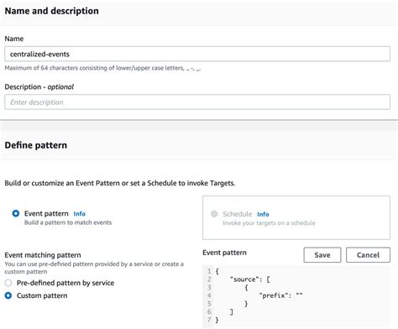Open the Info link beside Schedule

pyautogui.click(x=263, y=214)
